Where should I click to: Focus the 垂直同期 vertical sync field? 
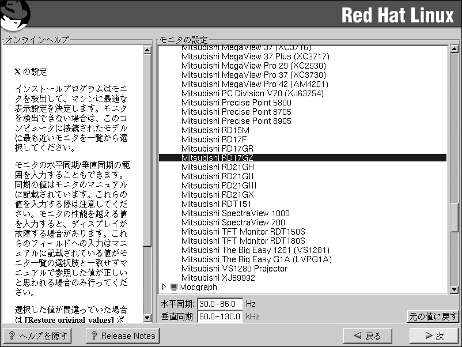click(x=219, y=316)
